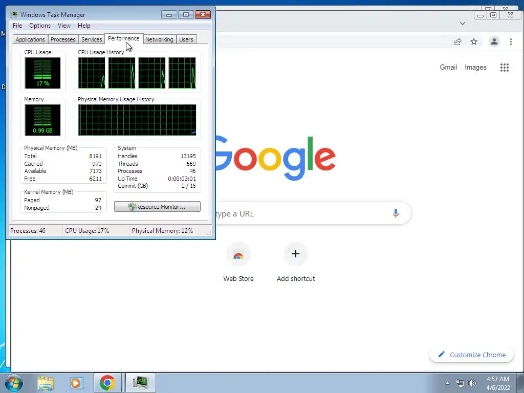This screenshot has width=524, height=393.
Task: Click the Paged kernel memory value 97
Action: click(x=98, y=200)
